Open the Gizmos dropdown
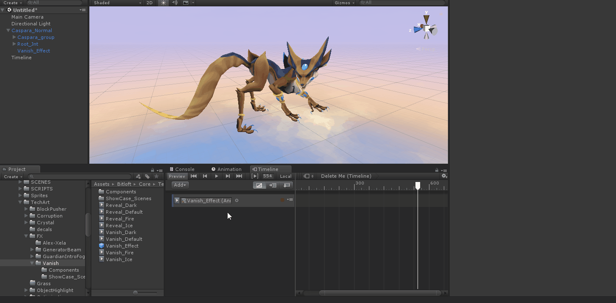 [344, 3]
